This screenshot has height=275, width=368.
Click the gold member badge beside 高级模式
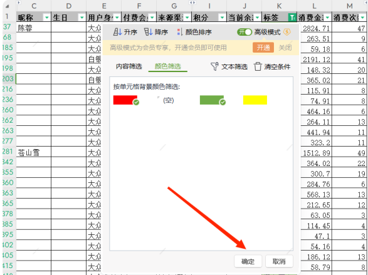coord(287,32)
